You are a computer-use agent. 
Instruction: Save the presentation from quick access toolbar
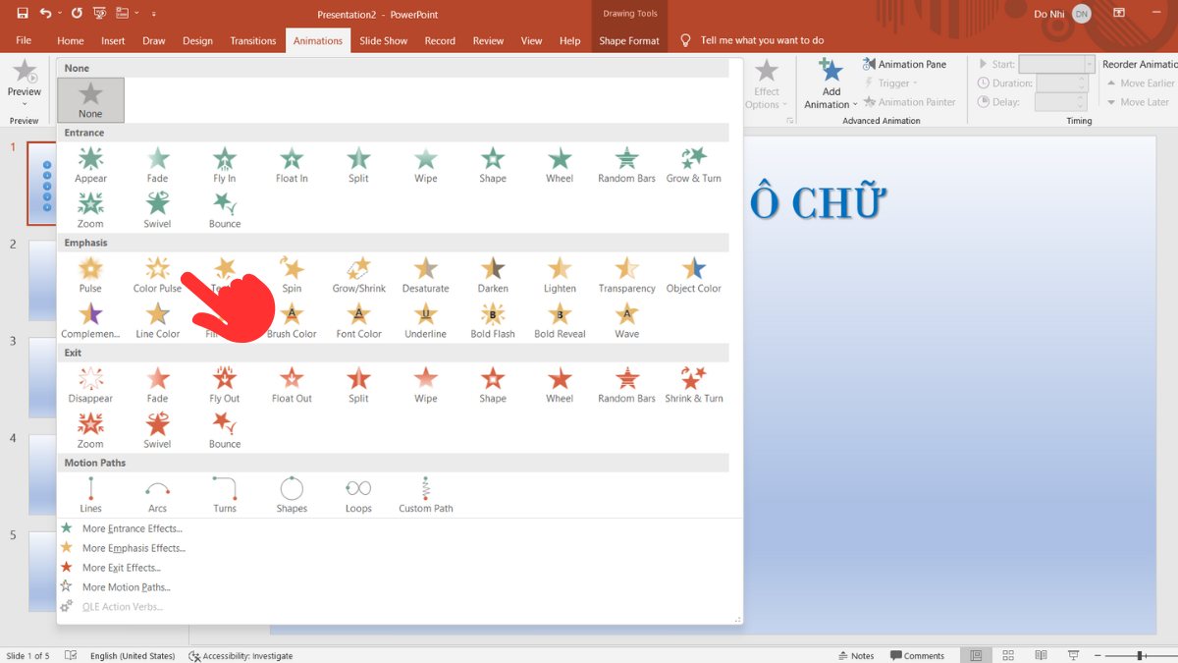(22, 14)
